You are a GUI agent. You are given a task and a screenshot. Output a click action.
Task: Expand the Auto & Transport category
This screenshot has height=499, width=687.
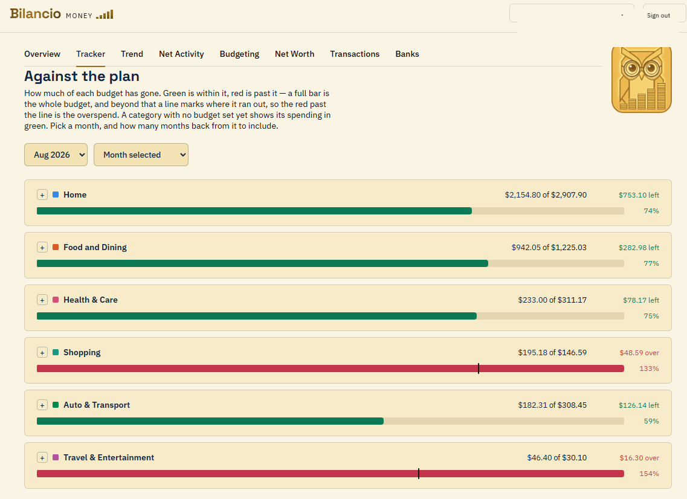[x=42, y=405]
